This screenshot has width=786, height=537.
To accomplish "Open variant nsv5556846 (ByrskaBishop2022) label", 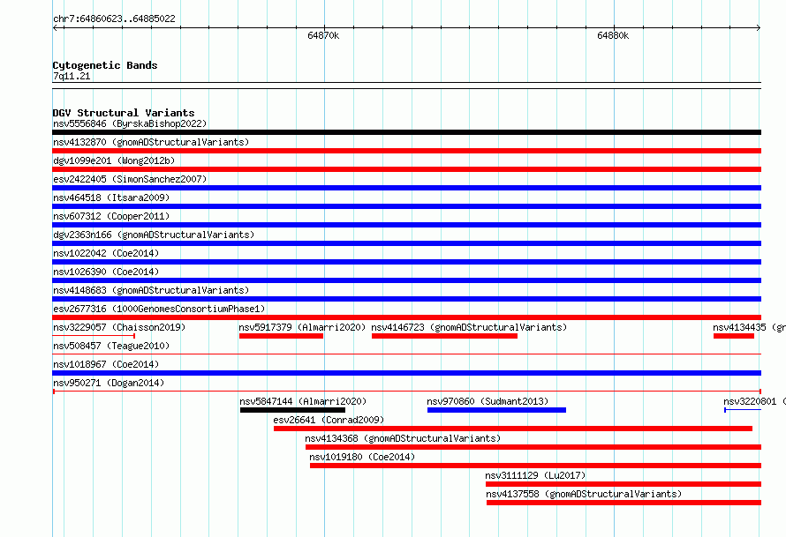I will (x=130, y=123).
